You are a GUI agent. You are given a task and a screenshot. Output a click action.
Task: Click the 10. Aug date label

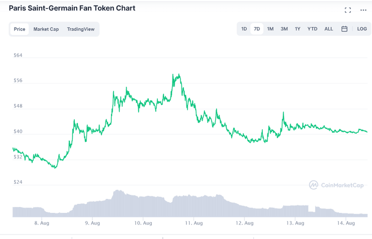[x=143, y=223]
